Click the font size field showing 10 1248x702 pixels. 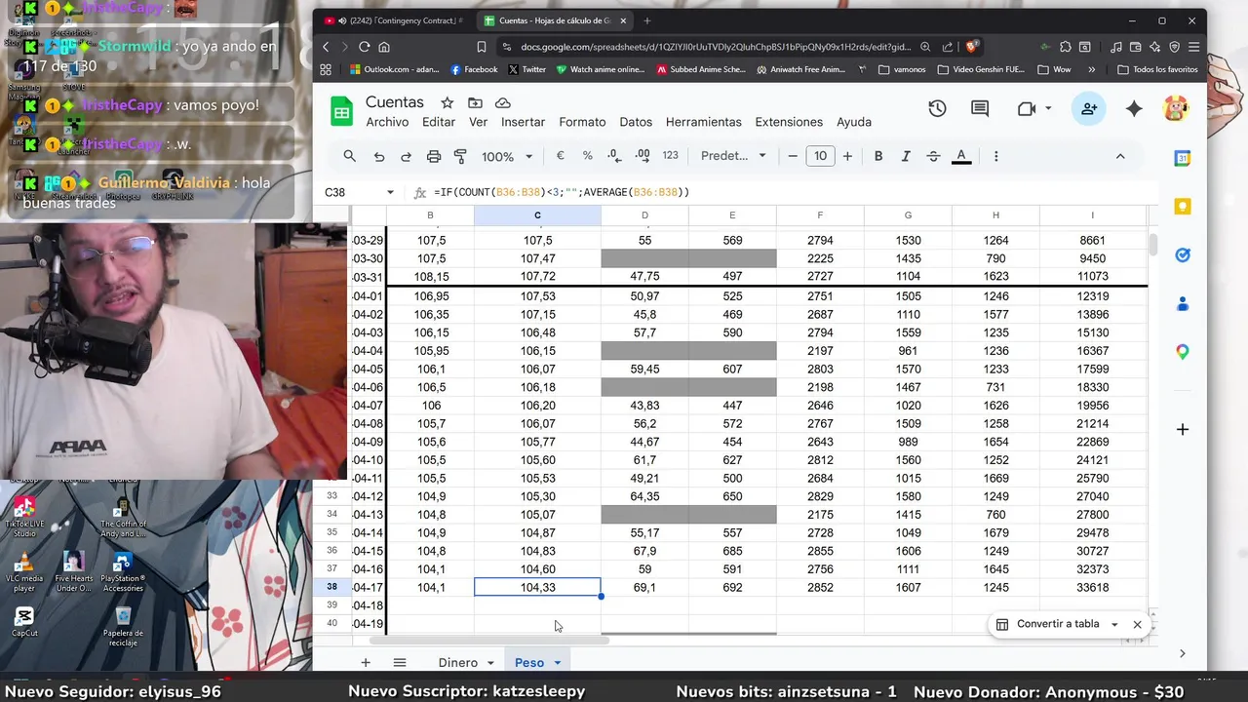[820, 156]
